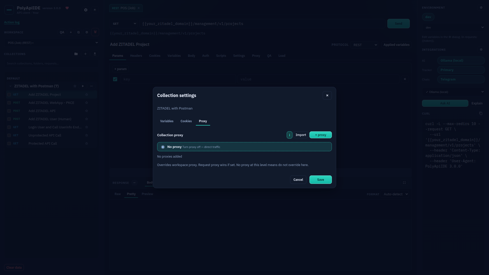Click Import button in Collection proxy
Screen dimensions: 489x275
pos(301,135)
